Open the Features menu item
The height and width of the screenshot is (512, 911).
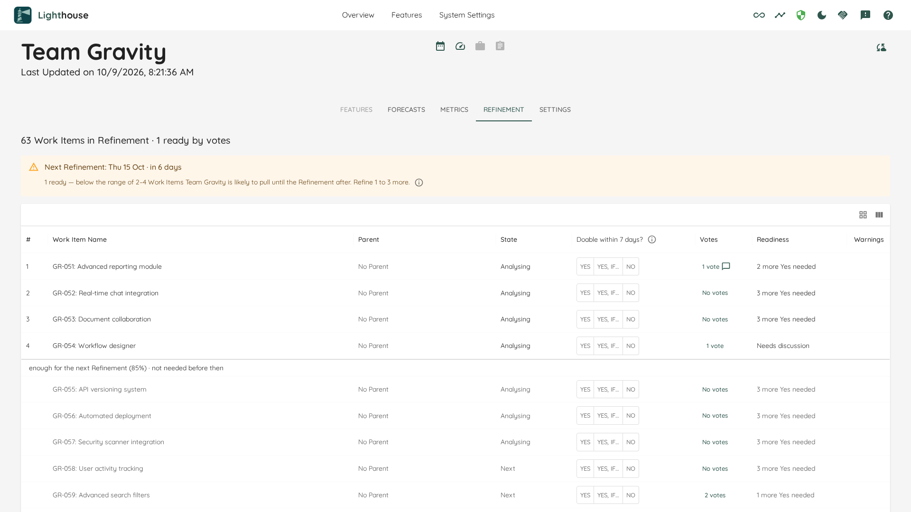(x=407, y=15)
